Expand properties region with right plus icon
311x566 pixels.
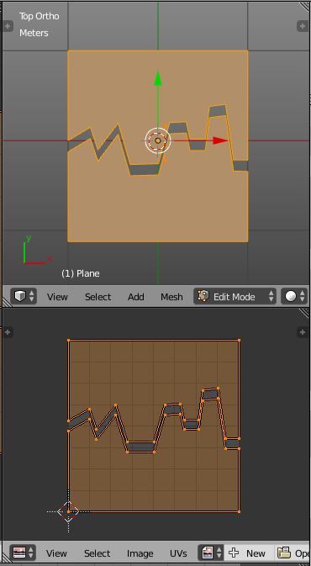tap(303, 26)
